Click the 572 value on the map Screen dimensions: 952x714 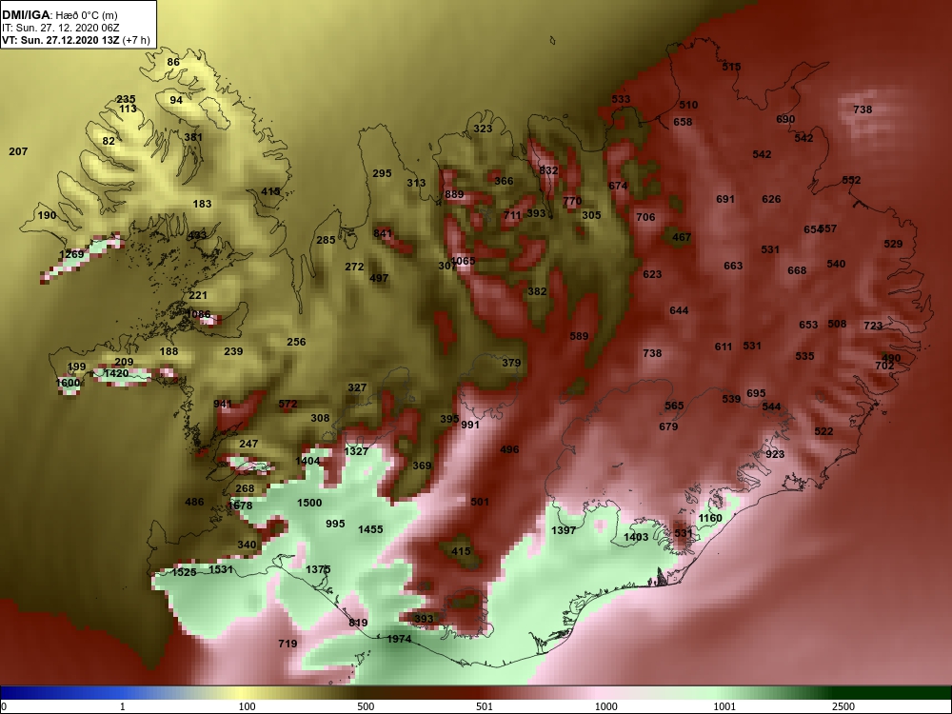[x=288, y=404]
